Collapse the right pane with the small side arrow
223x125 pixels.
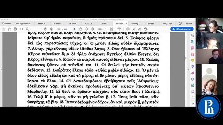point(188,69)
